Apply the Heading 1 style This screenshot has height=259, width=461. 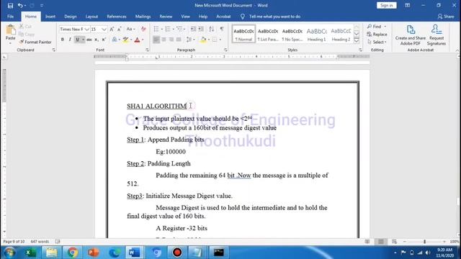(316, 34)
